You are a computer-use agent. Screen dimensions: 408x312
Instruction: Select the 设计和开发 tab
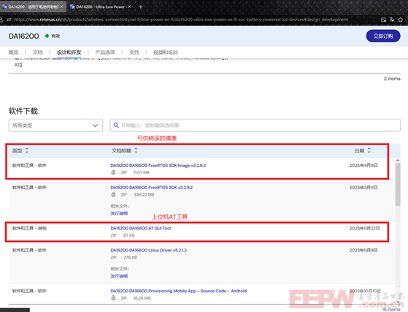[x=69, y=52]
